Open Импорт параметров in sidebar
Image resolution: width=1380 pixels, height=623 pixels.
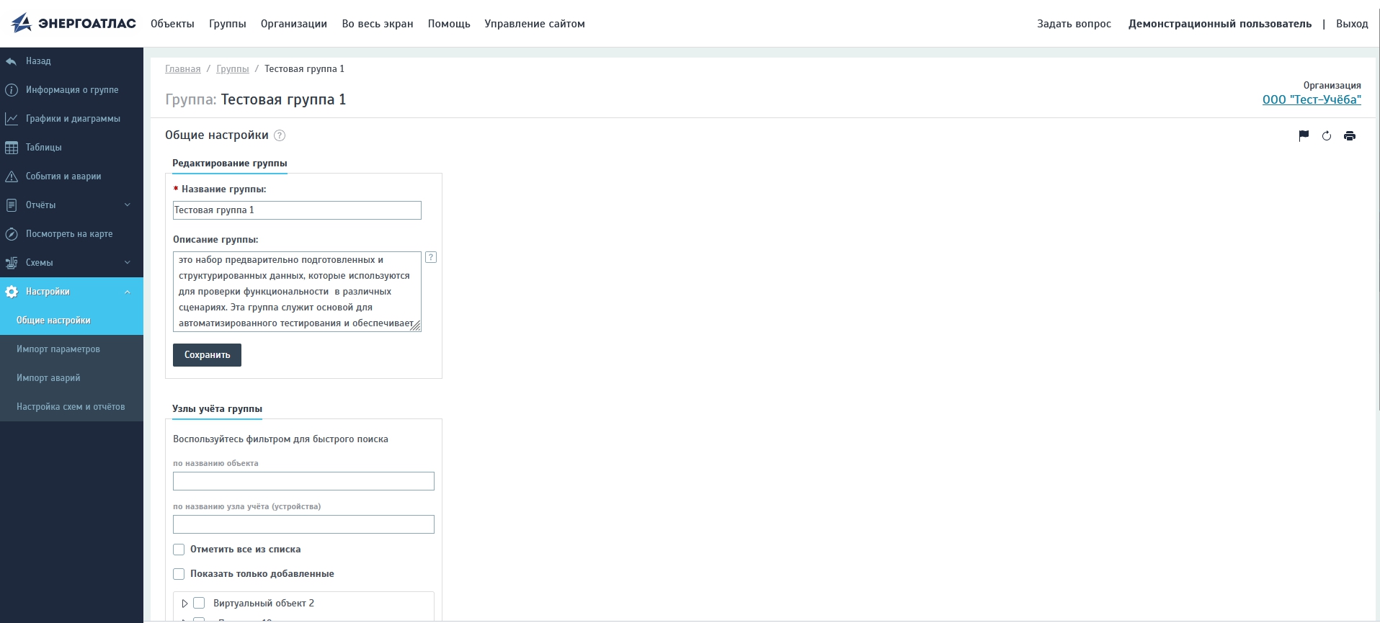click(x=71, y=349)
